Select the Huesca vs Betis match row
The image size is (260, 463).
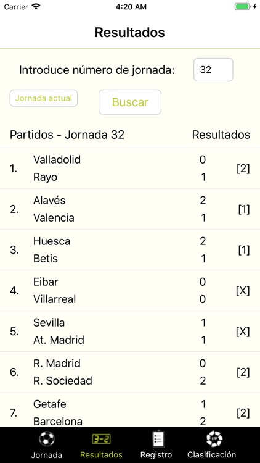(130, 250)
